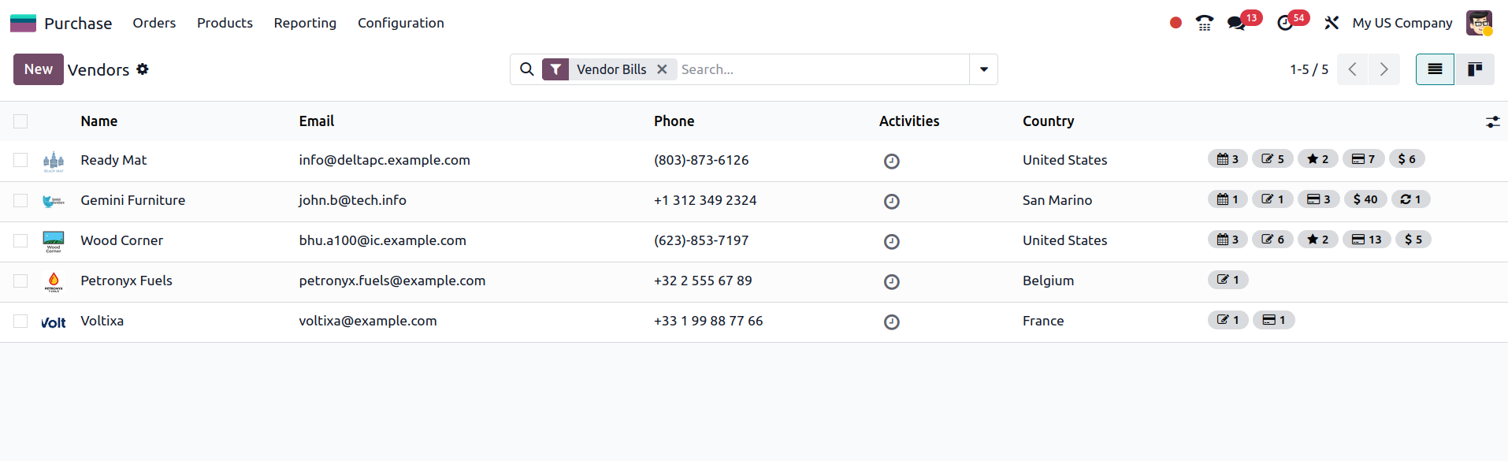Screen dimensions: 1508x461
Task: Open the debug tools wrench icon
Action: point(1332,23)
